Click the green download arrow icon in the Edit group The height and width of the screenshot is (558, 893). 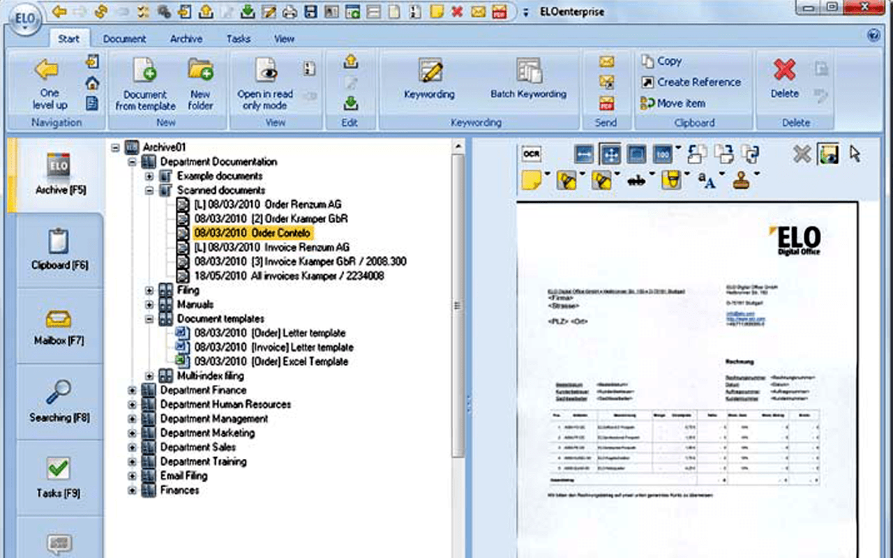(351, 103)
